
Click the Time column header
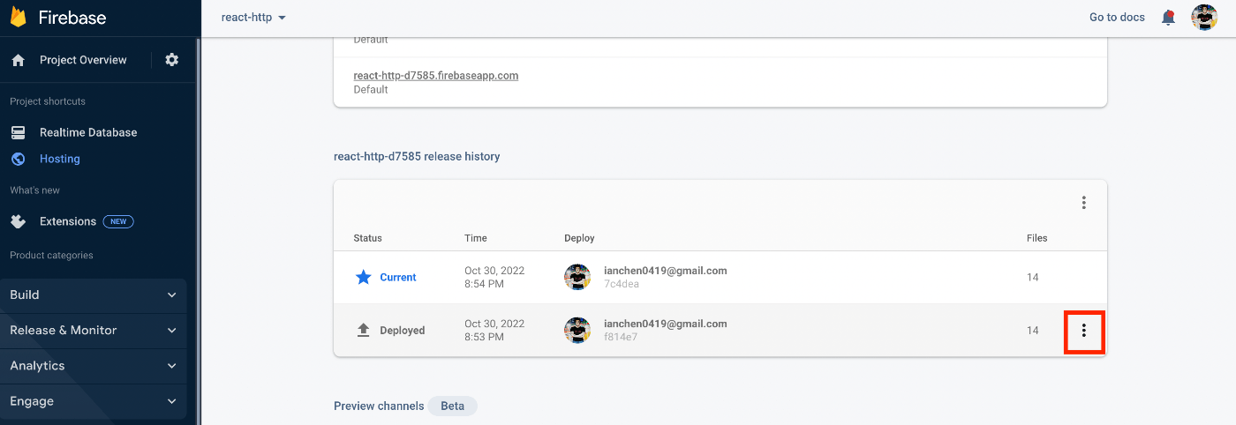pyautogui.click(x=476, y=238)
